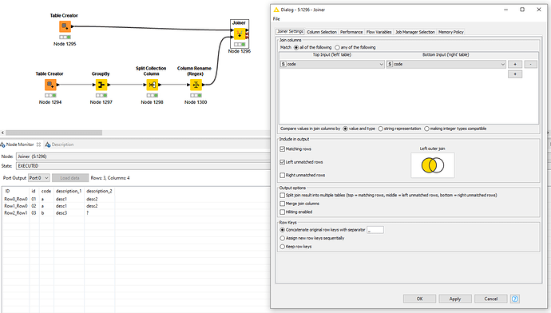
Task: Click the desc3 cell in the table
Action: 61,213
